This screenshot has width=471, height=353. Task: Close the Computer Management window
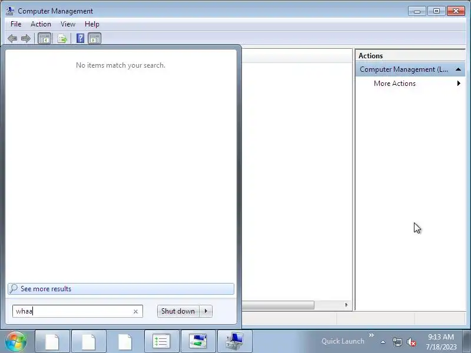456,11
